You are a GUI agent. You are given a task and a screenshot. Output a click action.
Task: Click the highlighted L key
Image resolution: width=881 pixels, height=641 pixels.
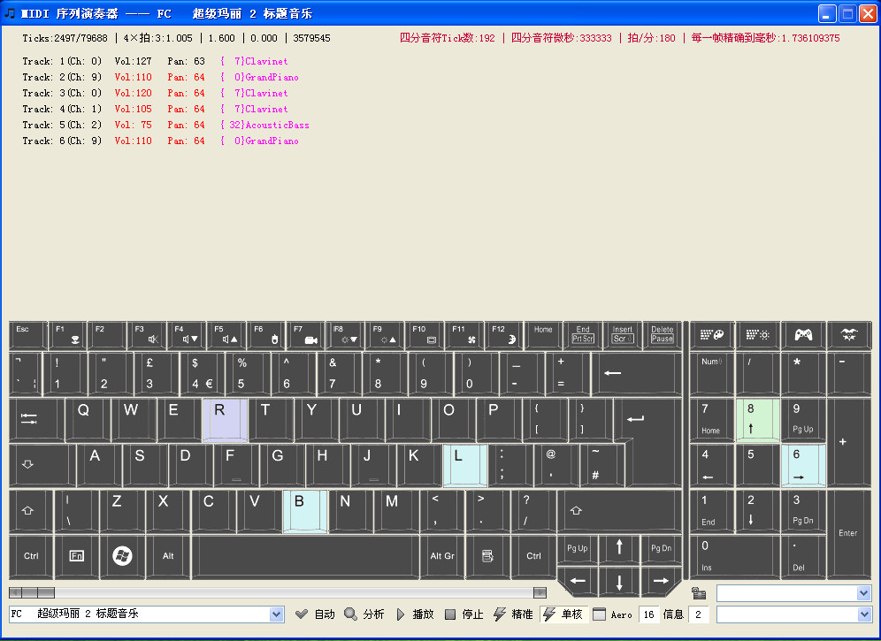[464, 465]
